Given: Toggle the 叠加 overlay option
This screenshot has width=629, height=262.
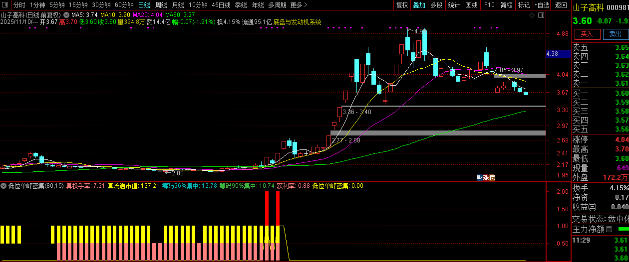Looking at the screenshot, I should pyautogui.click(x=419, y=5).
